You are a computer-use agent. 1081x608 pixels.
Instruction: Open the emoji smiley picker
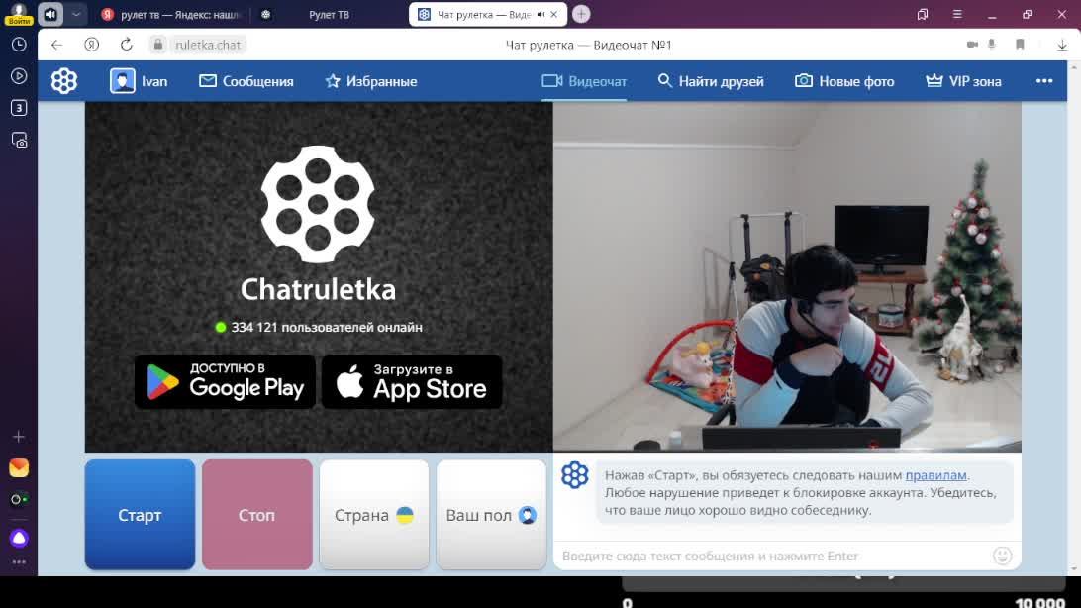tap(1003, 556)
